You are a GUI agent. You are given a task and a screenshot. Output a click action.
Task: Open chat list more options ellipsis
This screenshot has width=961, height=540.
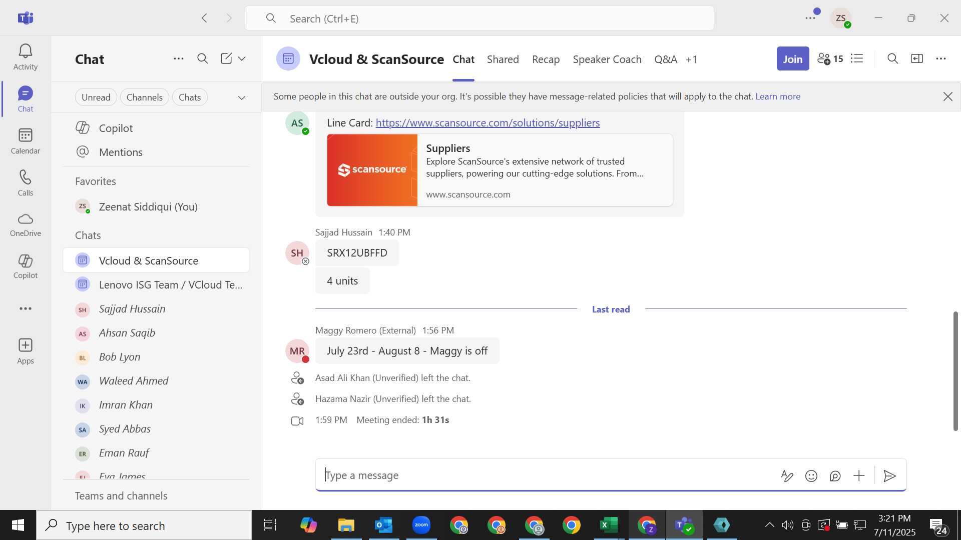(179, 59)
